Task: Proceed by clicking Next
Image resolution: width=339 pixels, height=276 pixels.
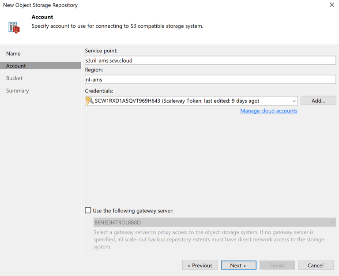Action: tap(238, 265)
